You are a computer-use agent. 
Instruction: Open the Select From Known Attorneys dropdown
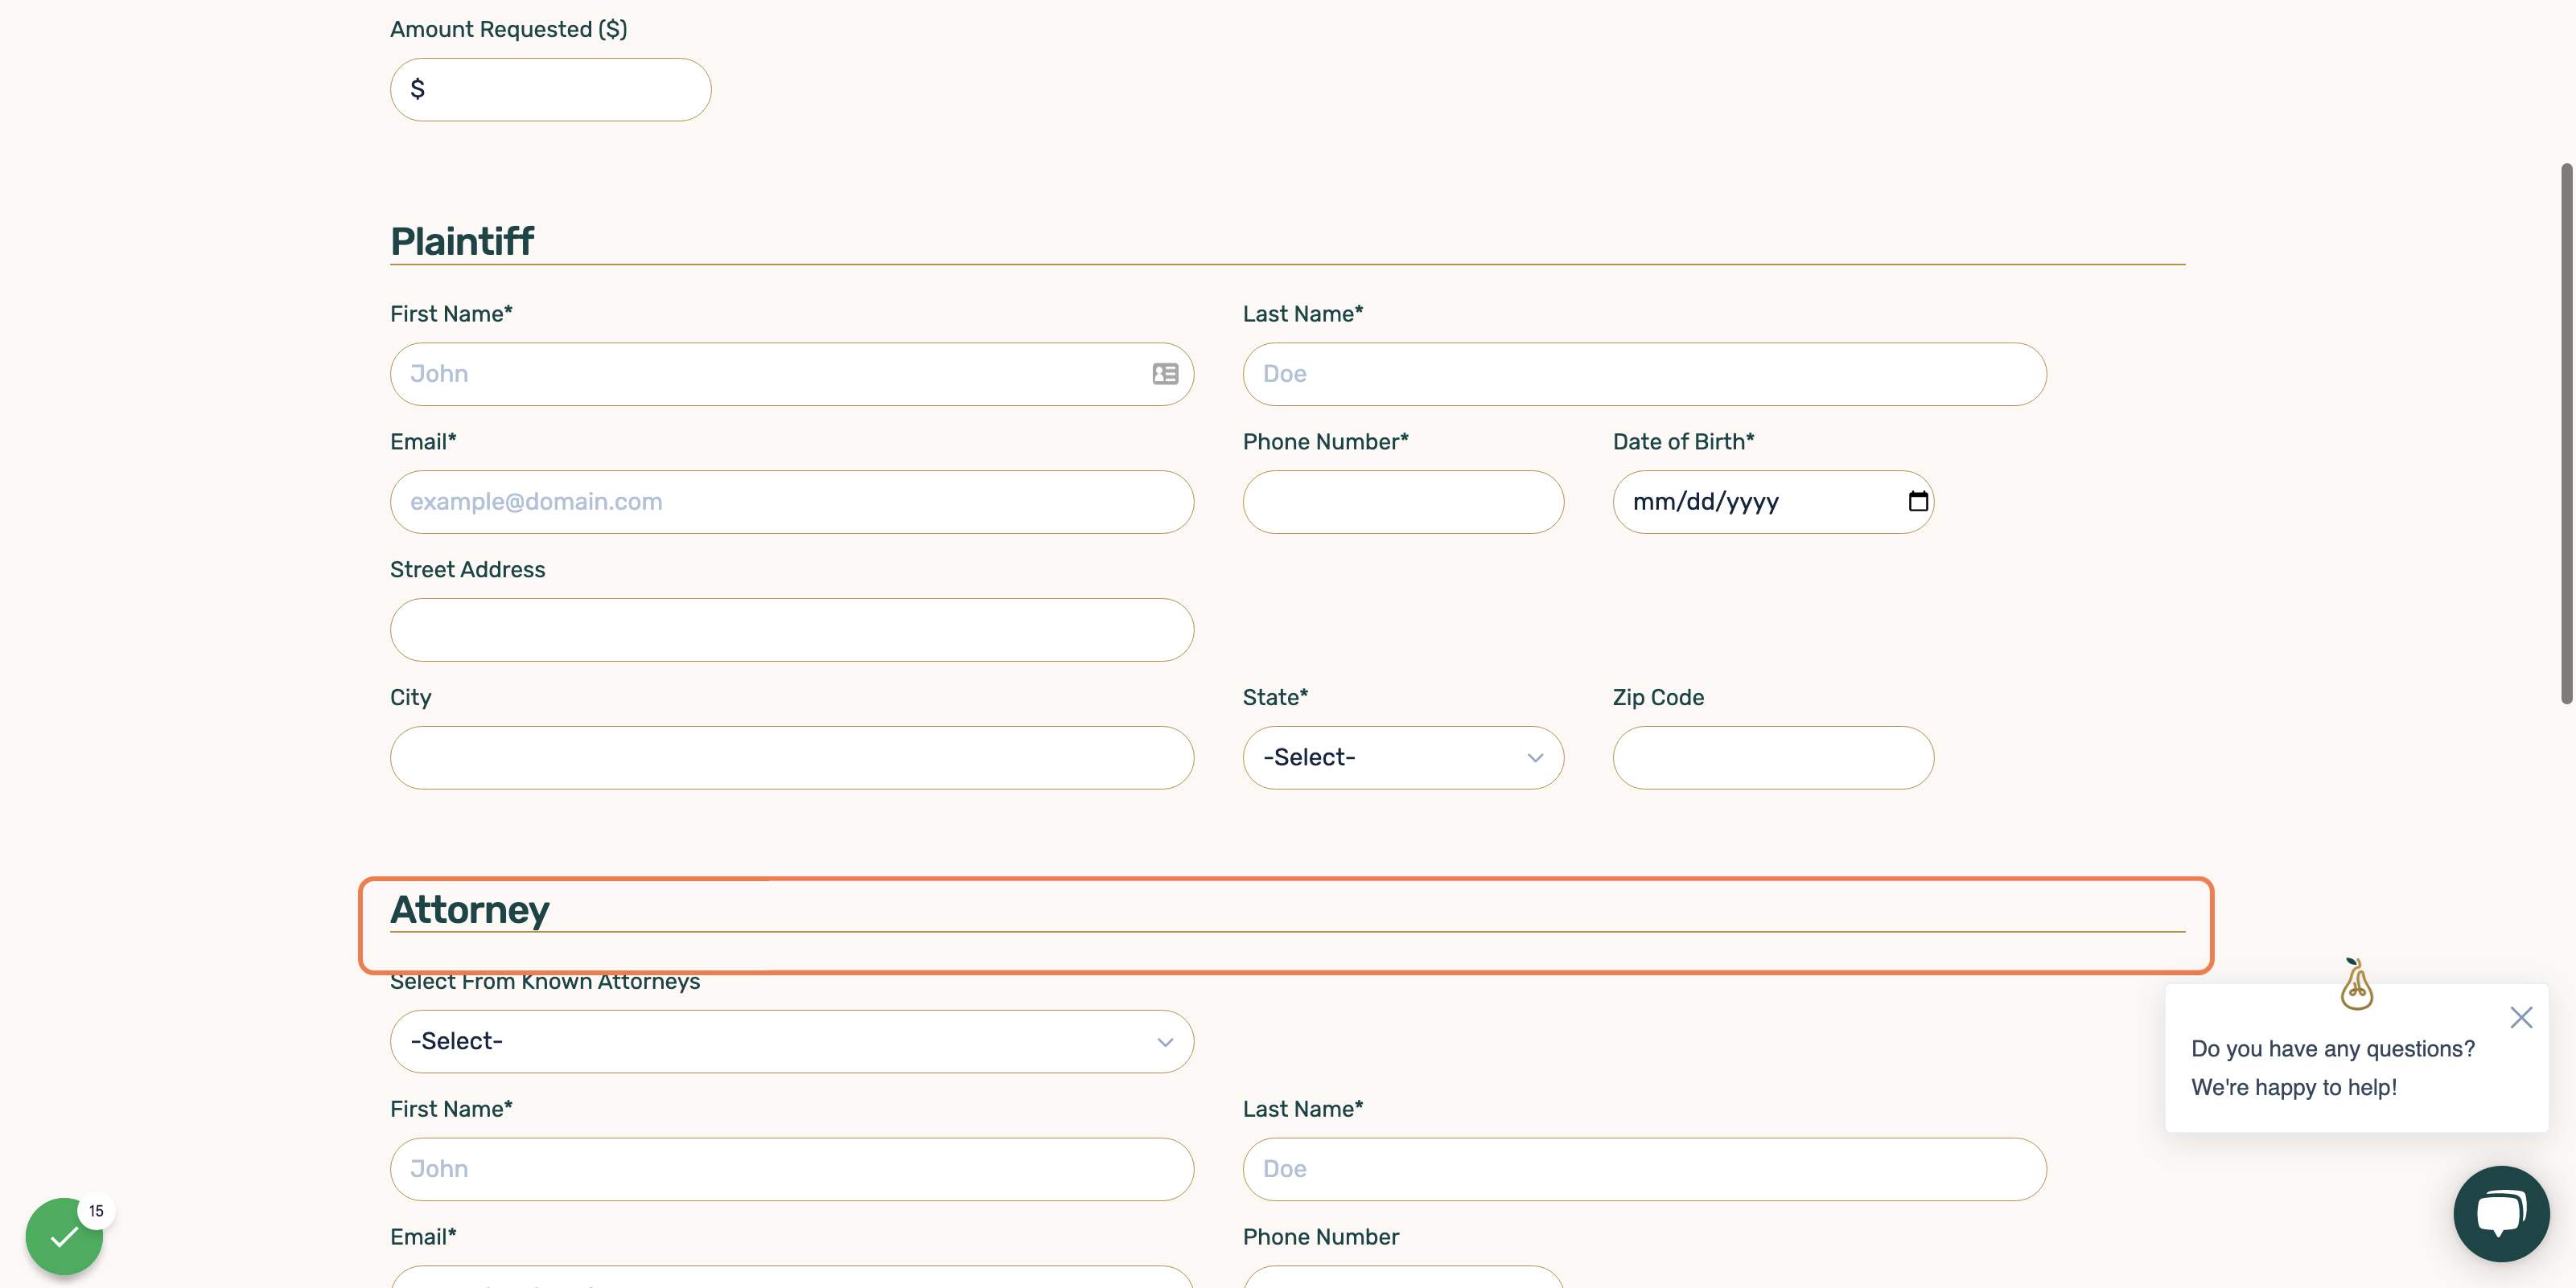(792, 1041)
